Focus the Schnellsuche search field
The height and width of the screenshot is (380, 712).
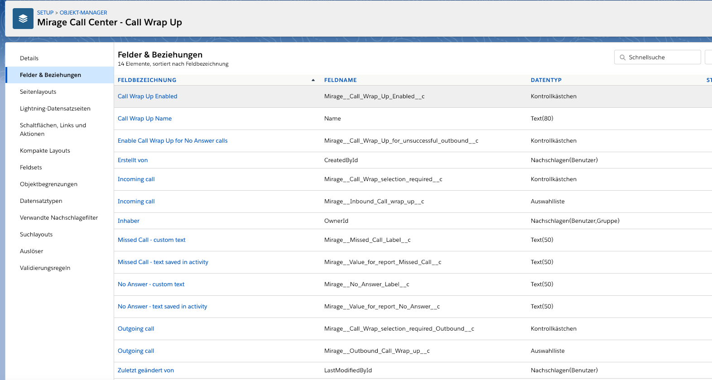pos(658,58)
